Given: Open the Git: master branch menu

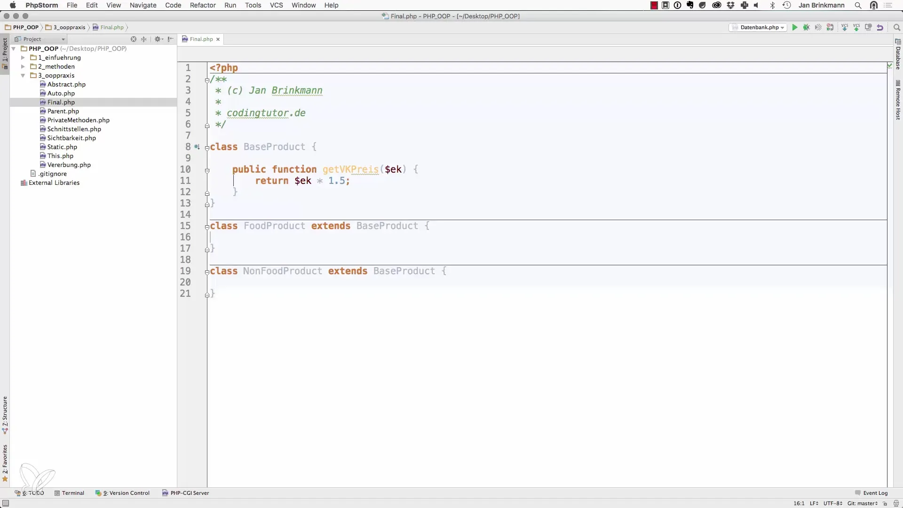Looking at the screenshot, I should pos(862,503).
